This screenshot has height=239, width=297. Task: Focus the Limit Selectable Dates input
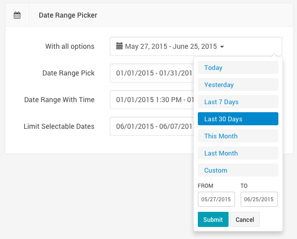coord(152,126)
